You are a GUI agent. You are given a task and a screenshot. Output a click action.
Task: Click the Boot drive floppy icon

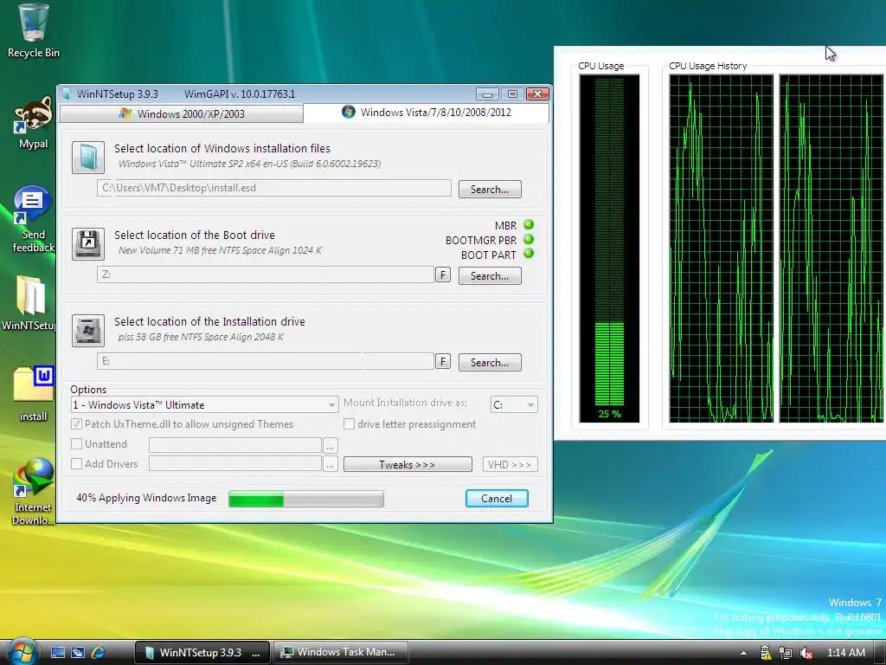tap(88, 243)
